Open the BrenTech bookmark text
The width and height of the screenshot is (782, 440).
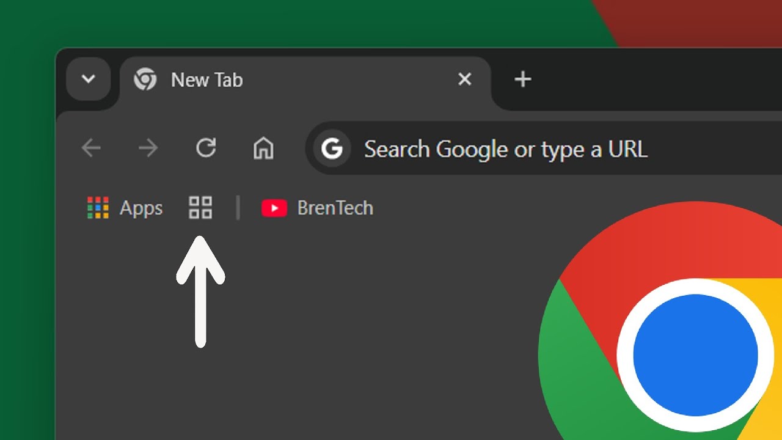tap(335, 208)
